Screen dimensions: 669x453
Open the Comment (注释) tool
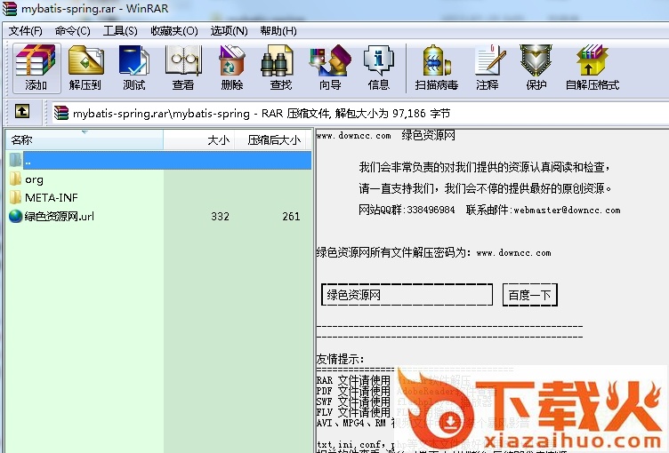point(488,68)
